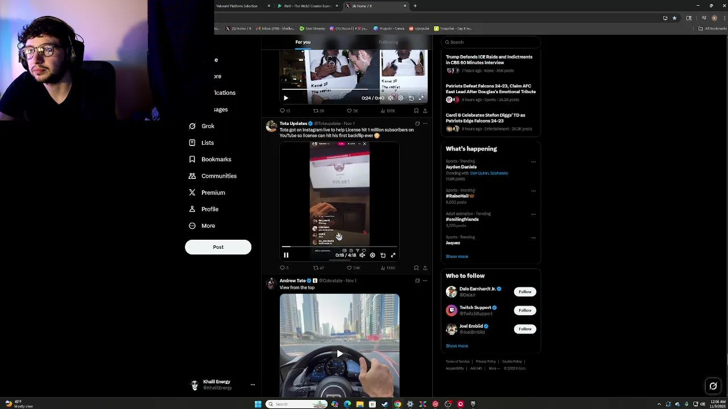Open Grok action on Tota Updates post
728x409 pixels.
pos(417,123)
